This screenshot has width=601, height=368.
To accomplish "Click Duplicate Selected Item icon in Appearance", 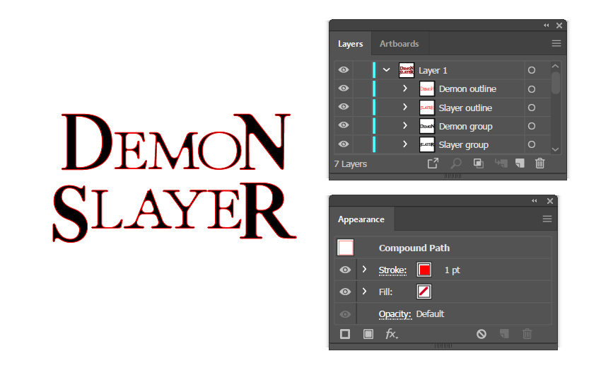I will [x=504, y=334].
